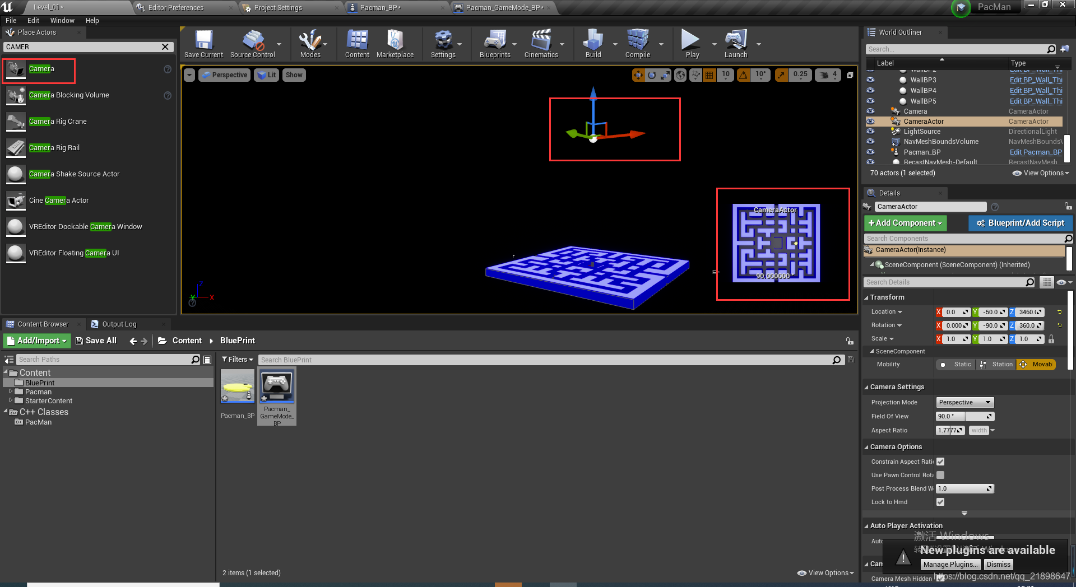
Task: Click Save All in Content Browser
Action: (96, 341)
